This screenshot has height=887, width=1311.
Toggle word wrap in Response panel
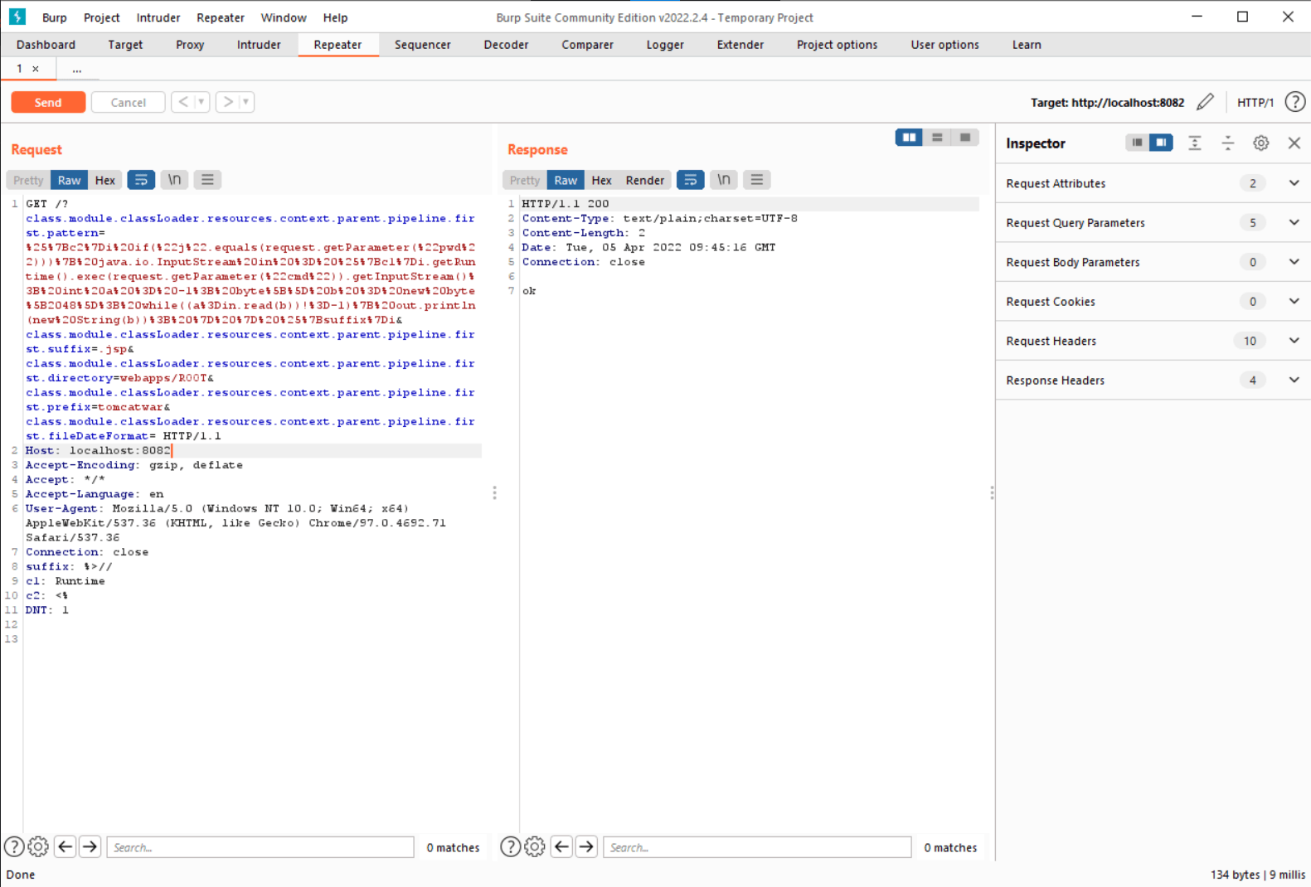click(690, 180)
